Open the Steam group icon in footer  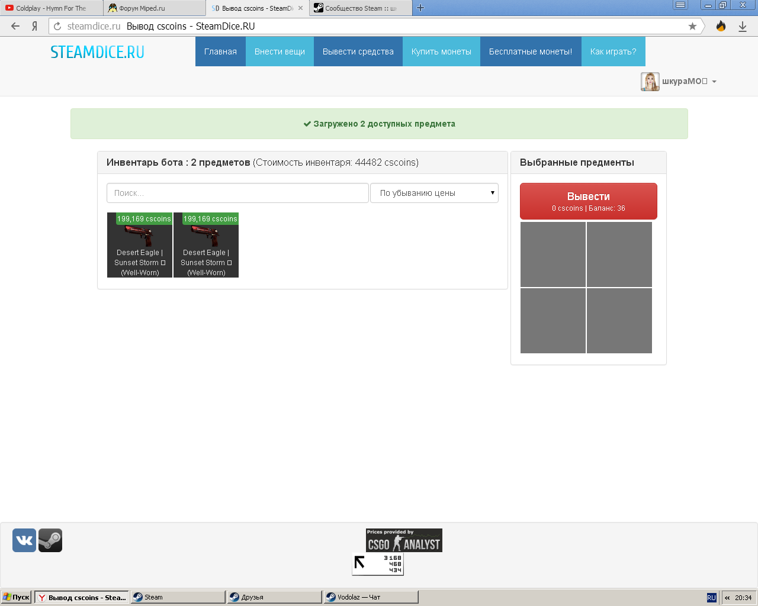tap(50, 540)
